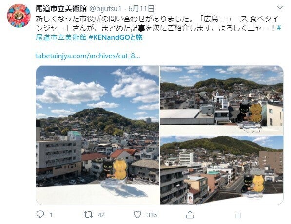Open the 6月11日 tweet timestamp
The image size is (291, 224).
(141, 9)
